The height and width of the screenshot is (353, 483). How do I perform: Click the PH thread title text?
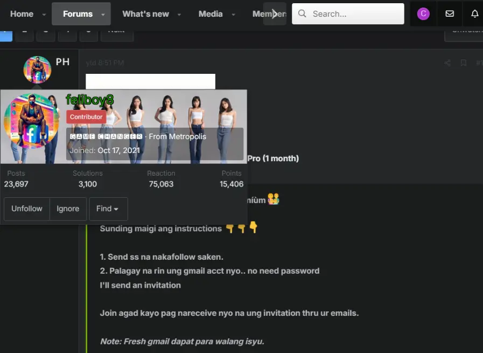[x=62, y=62]
